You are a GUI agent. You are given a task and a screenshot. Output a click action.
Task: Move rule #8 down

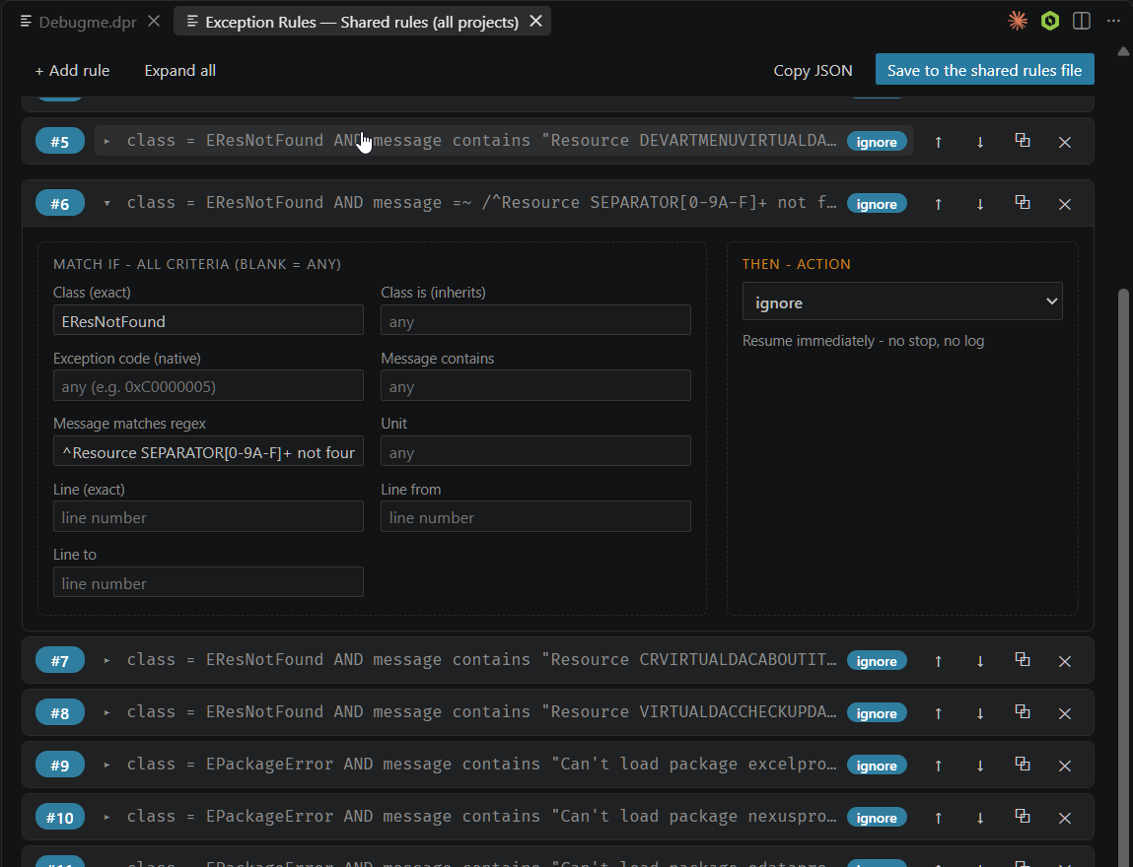[980, 713]
